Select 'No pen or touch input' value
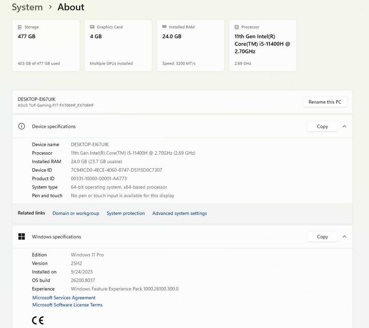 coord(123,196)
